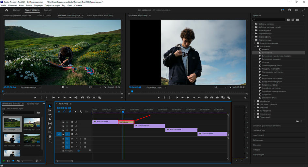Click the Home icon in header
308x167 pixels.
click(7, 10)
